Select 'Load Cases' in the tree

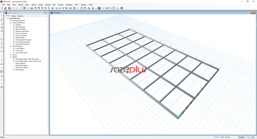(19, 51)
